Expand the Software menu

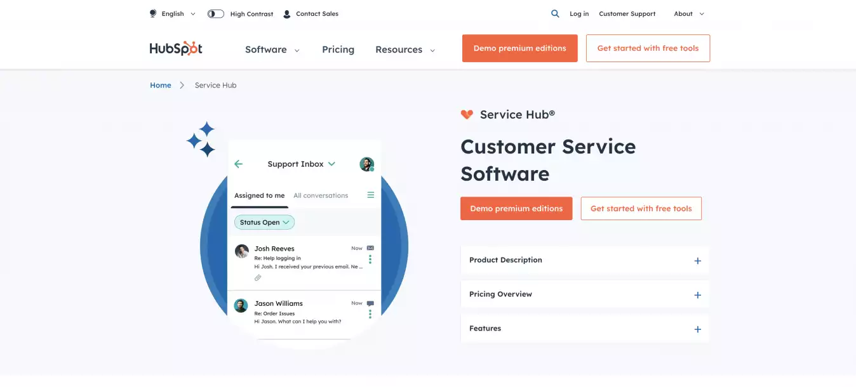coord(272,49)
